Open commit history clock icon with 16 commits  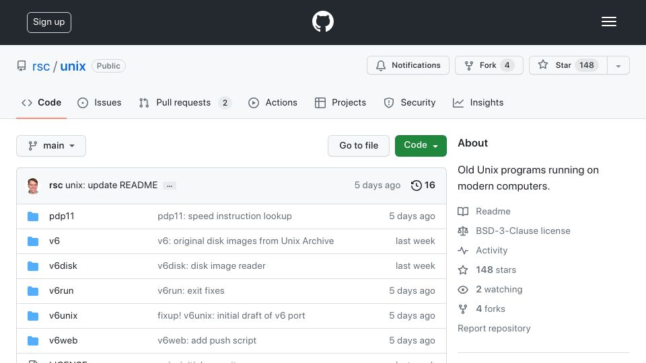click(416, 186)
